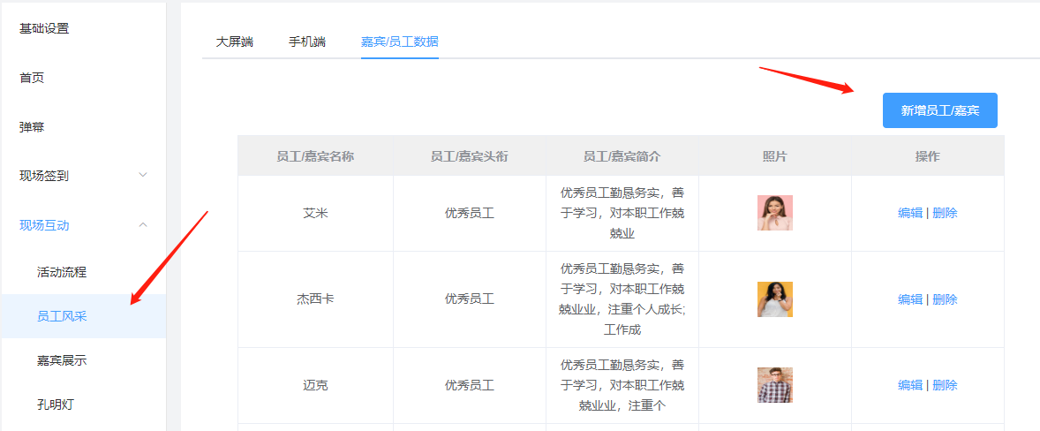Open 杰西卡's photo thumbnail

774,299
